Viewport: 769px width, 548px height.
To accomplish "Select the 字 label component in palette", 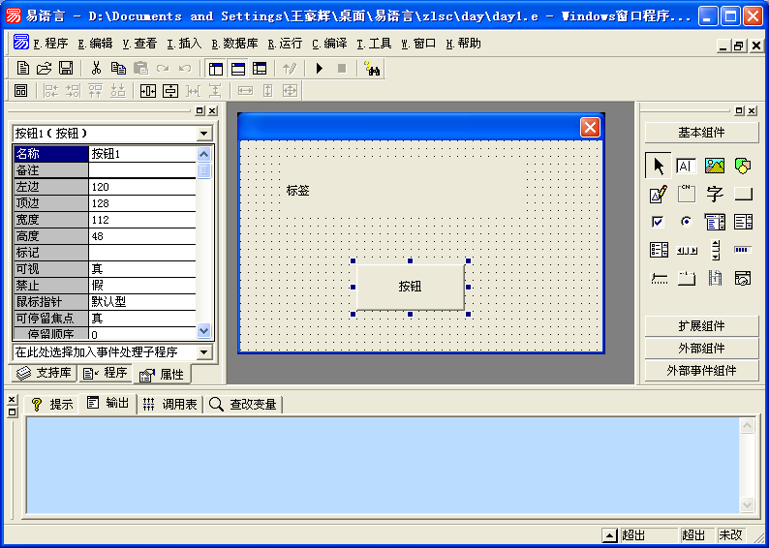I will [715, 194].
